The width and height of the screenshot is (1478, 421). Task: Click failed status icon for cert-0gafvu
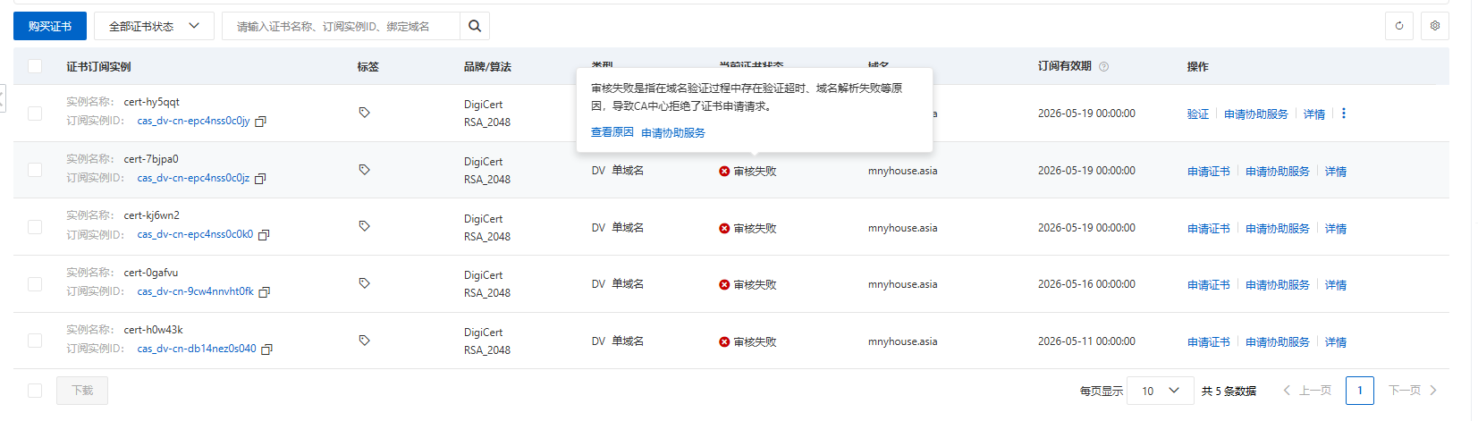click(x=724, y=285)
